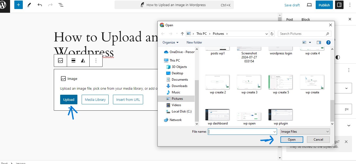356x164 pixels.
Task: Open the Image Files type dropdown
Action: pyautogui.click(x=305, y=132)
